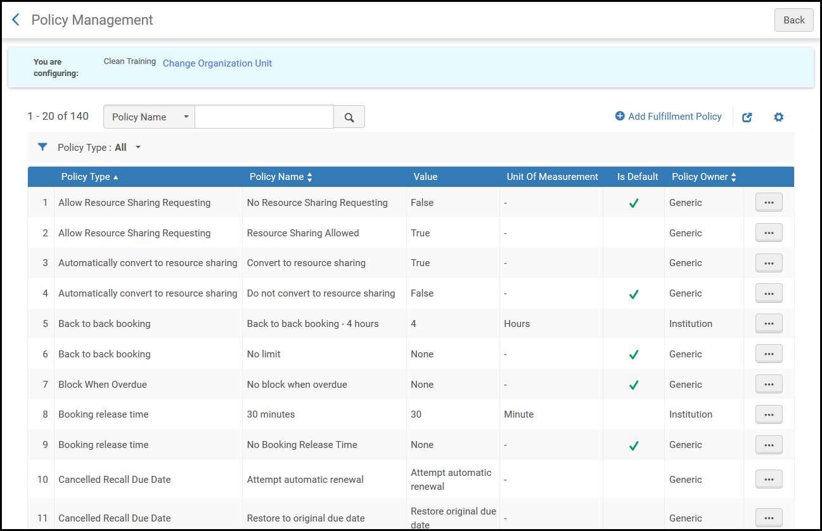Click default checkmark in Do not convert row
The height and width of the screenshot is (531, 822).
click(634, 294)
